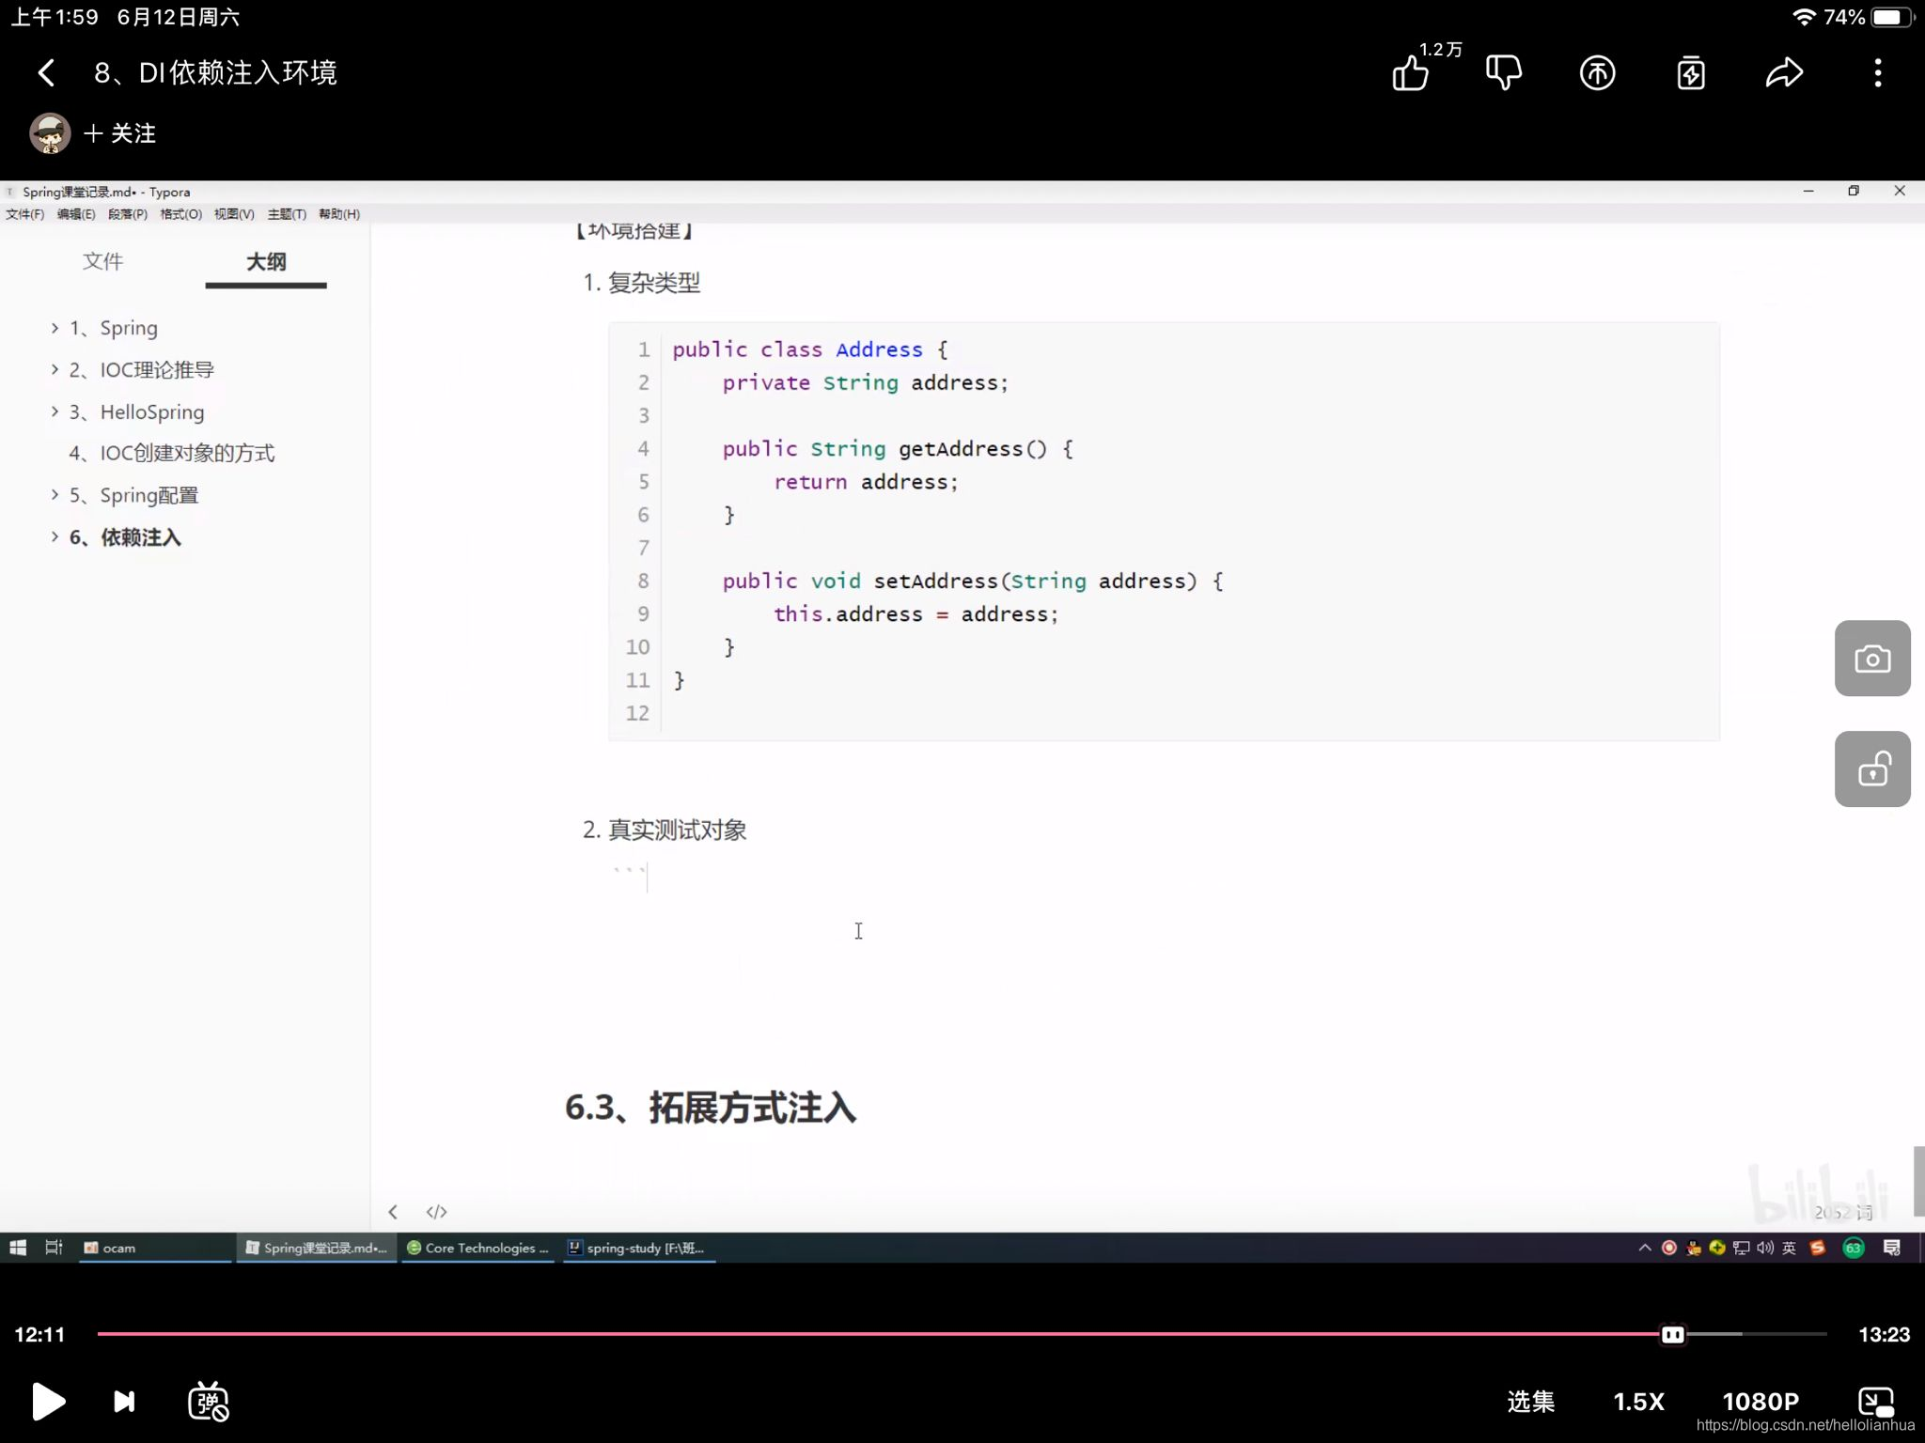This screenshot has height=1443, width=1925.
Task: Tap the thumbs-up like icon
Action: [1410, 72]
